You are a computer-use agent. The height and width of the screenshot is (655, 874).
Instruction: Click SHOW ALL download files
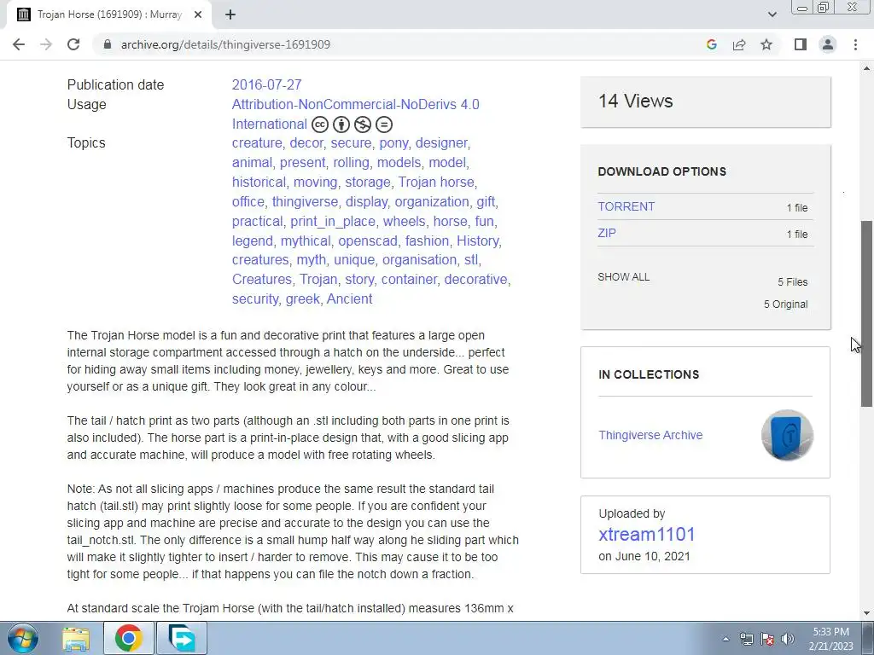(x=624, y=277)
